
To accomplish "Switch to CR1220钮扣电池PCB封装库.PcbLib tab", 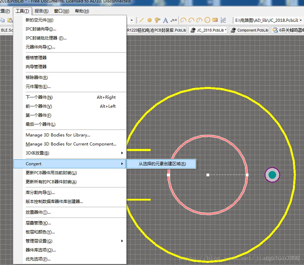I will [x=157, y=30].
